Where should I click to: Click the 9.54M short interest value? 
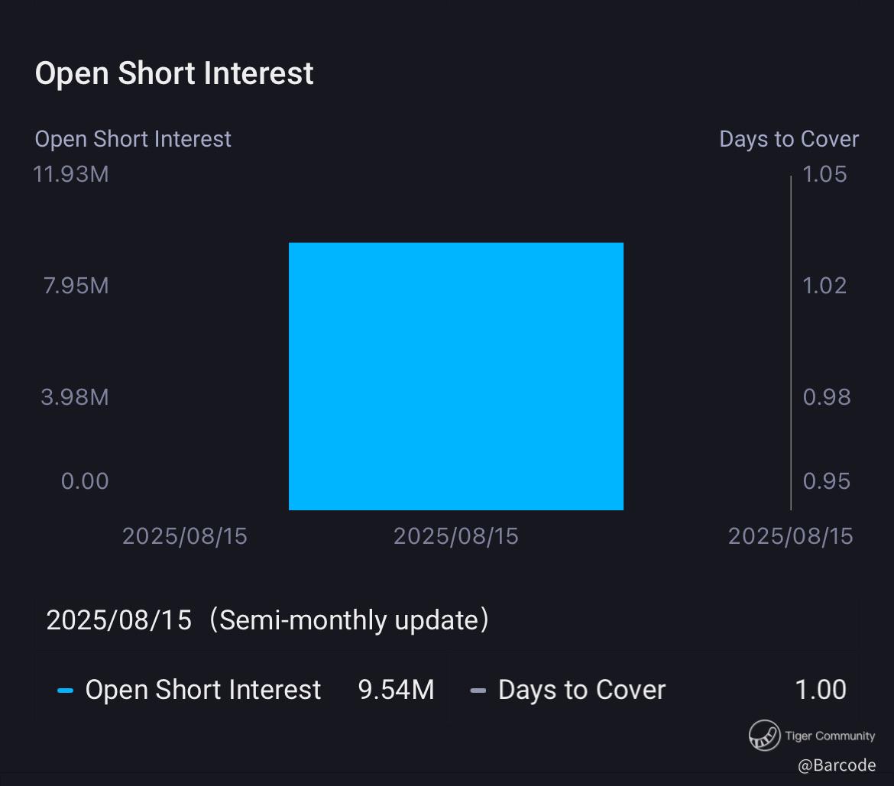pyautogui.click(x=396, y=690)
